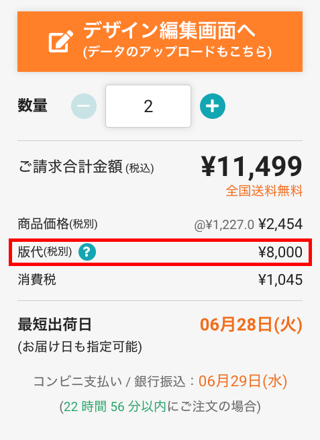Increase quantity with the plus icon
Image resolution: width=320 pixels, height=440 pixels.
[x=213, y=106]
